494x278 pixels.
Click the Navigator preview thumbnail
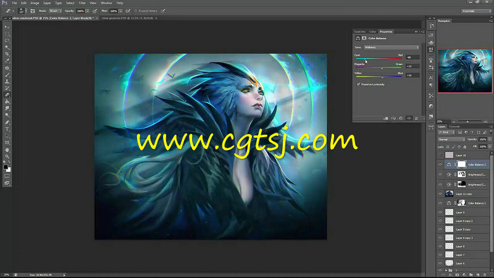pos(465,71)
